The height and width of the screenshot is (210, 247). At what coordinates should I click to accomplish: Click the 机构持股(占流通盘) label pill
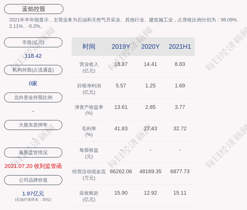point(33,70)
